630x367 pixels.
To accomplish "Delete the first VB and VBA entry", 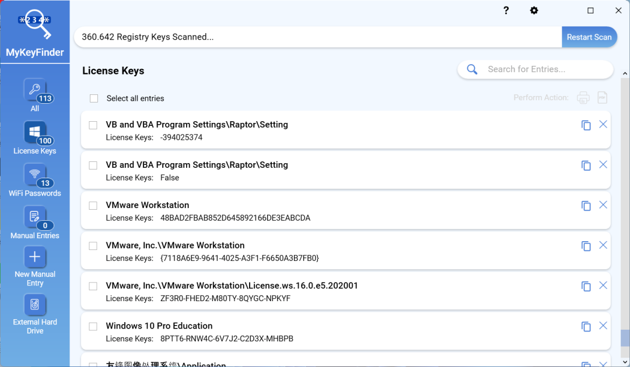I will tap(603, 124).
